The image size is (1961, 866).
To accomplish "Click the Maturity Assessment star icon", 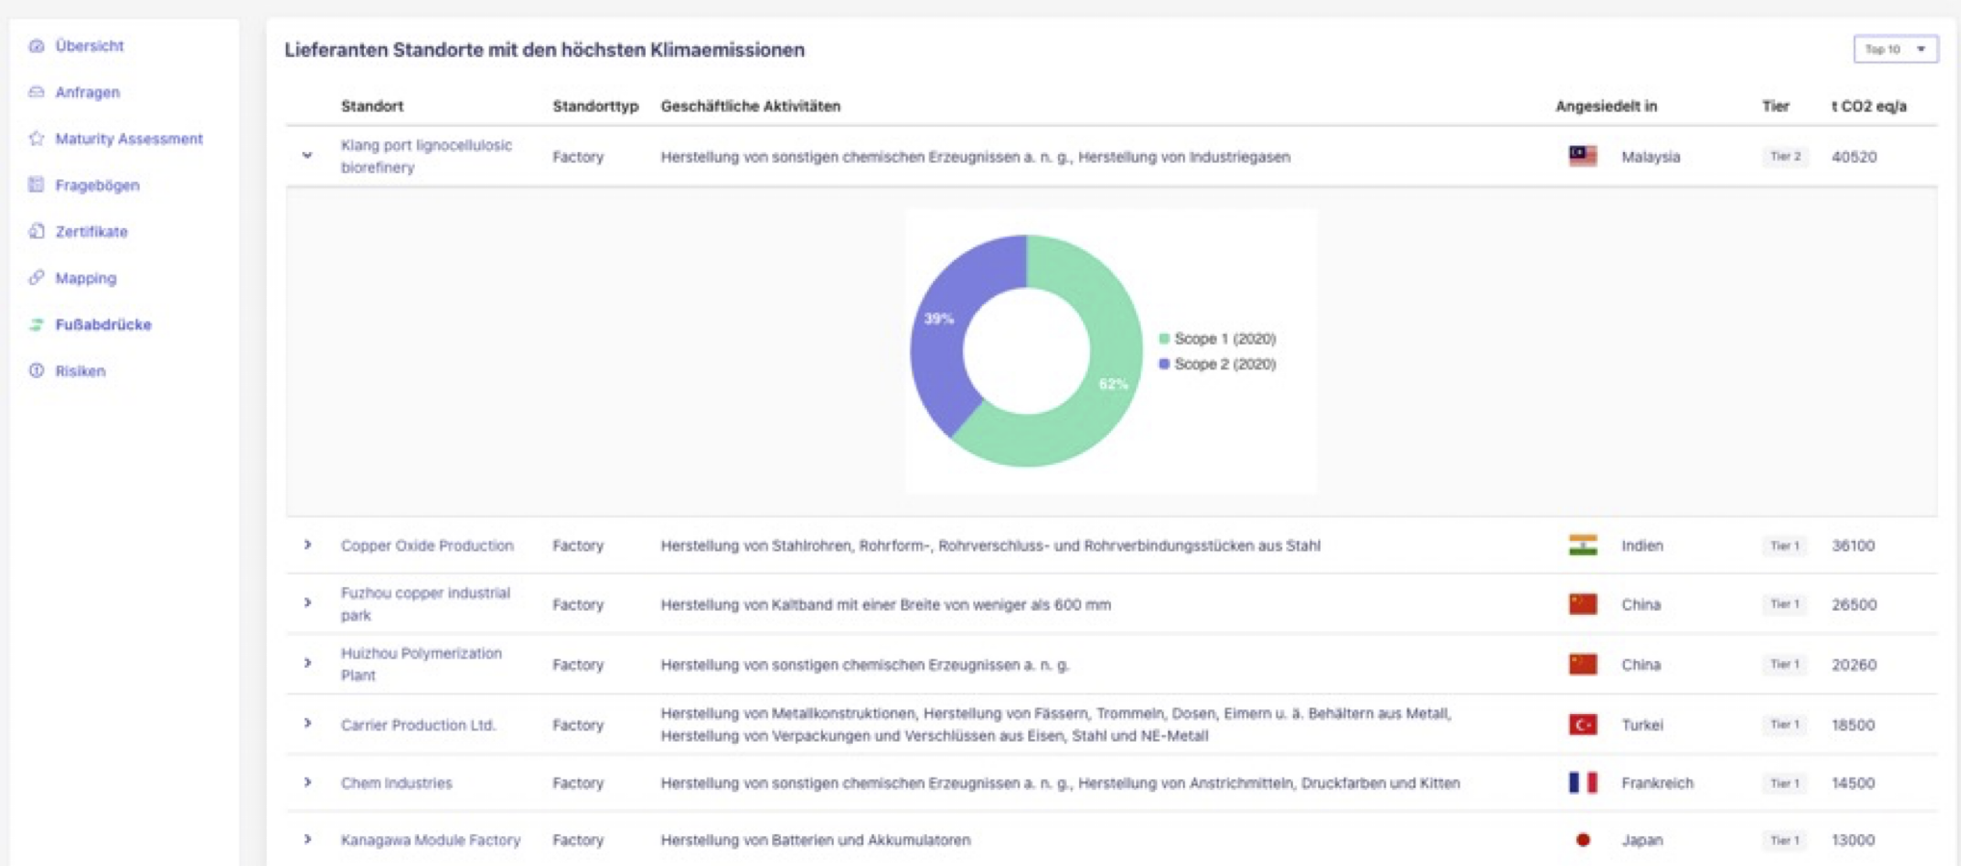I will [x=37, y=139].
